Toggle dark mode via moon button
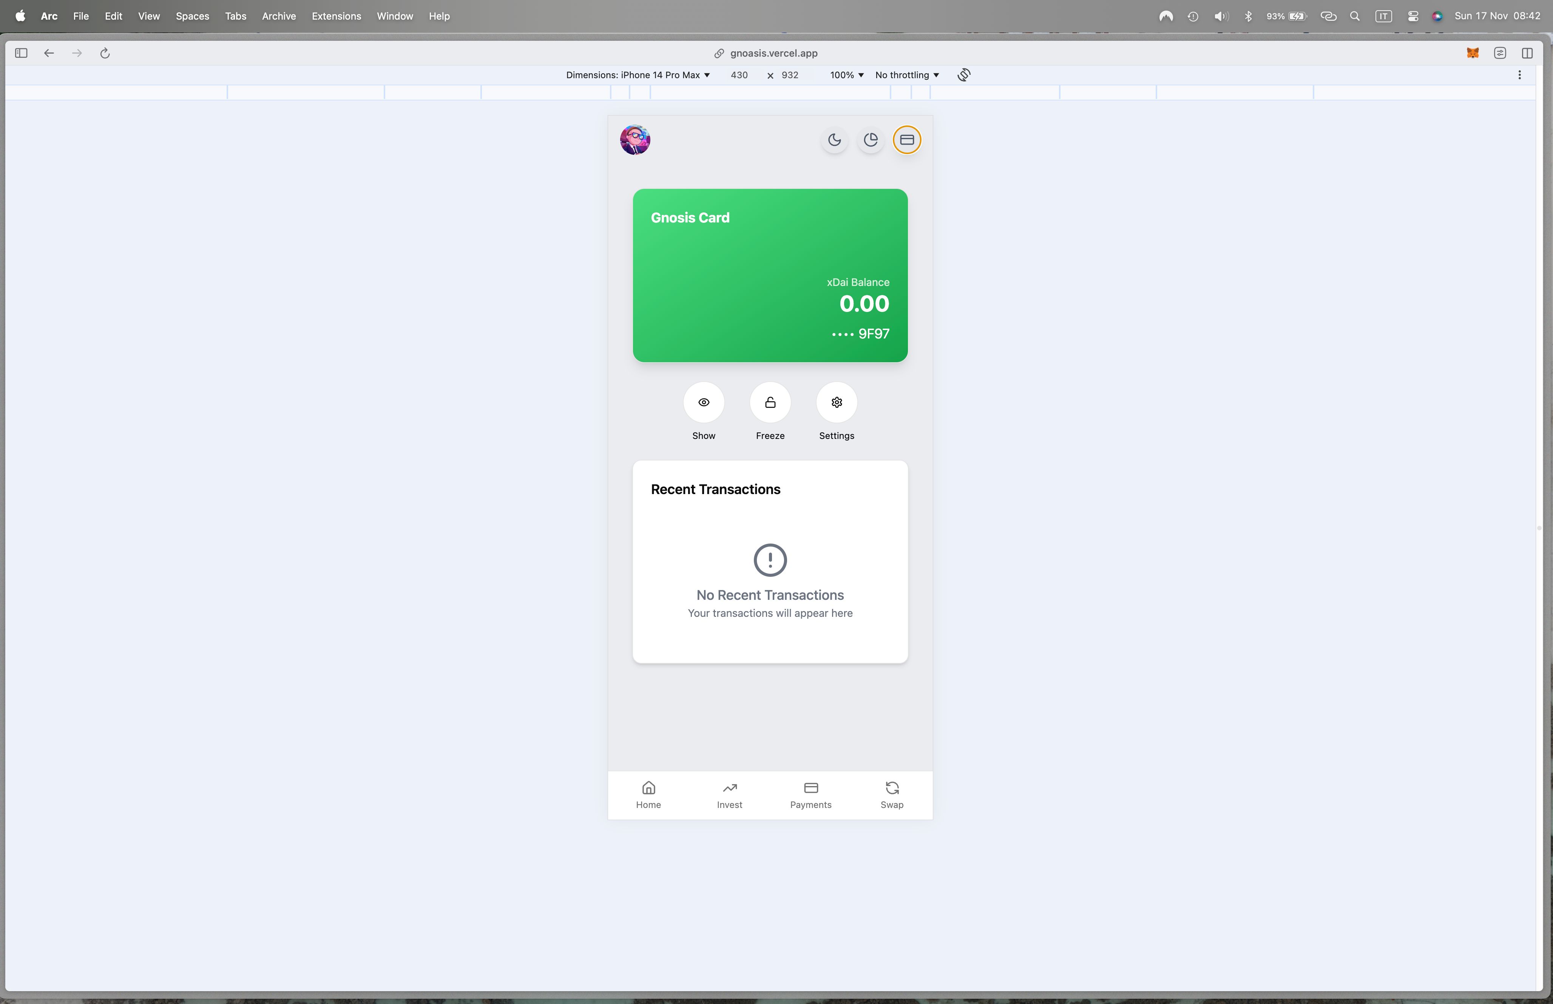This screenshot has height=1004, width=1553. (834, 139)
